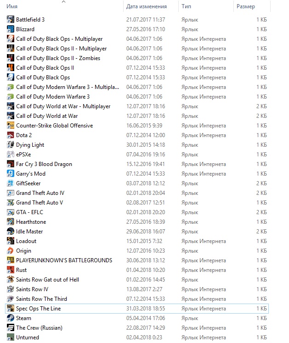Click the 1 КБ size in Steam row
The height and width of the screenshot is (343, 289).
pos(261,318)
